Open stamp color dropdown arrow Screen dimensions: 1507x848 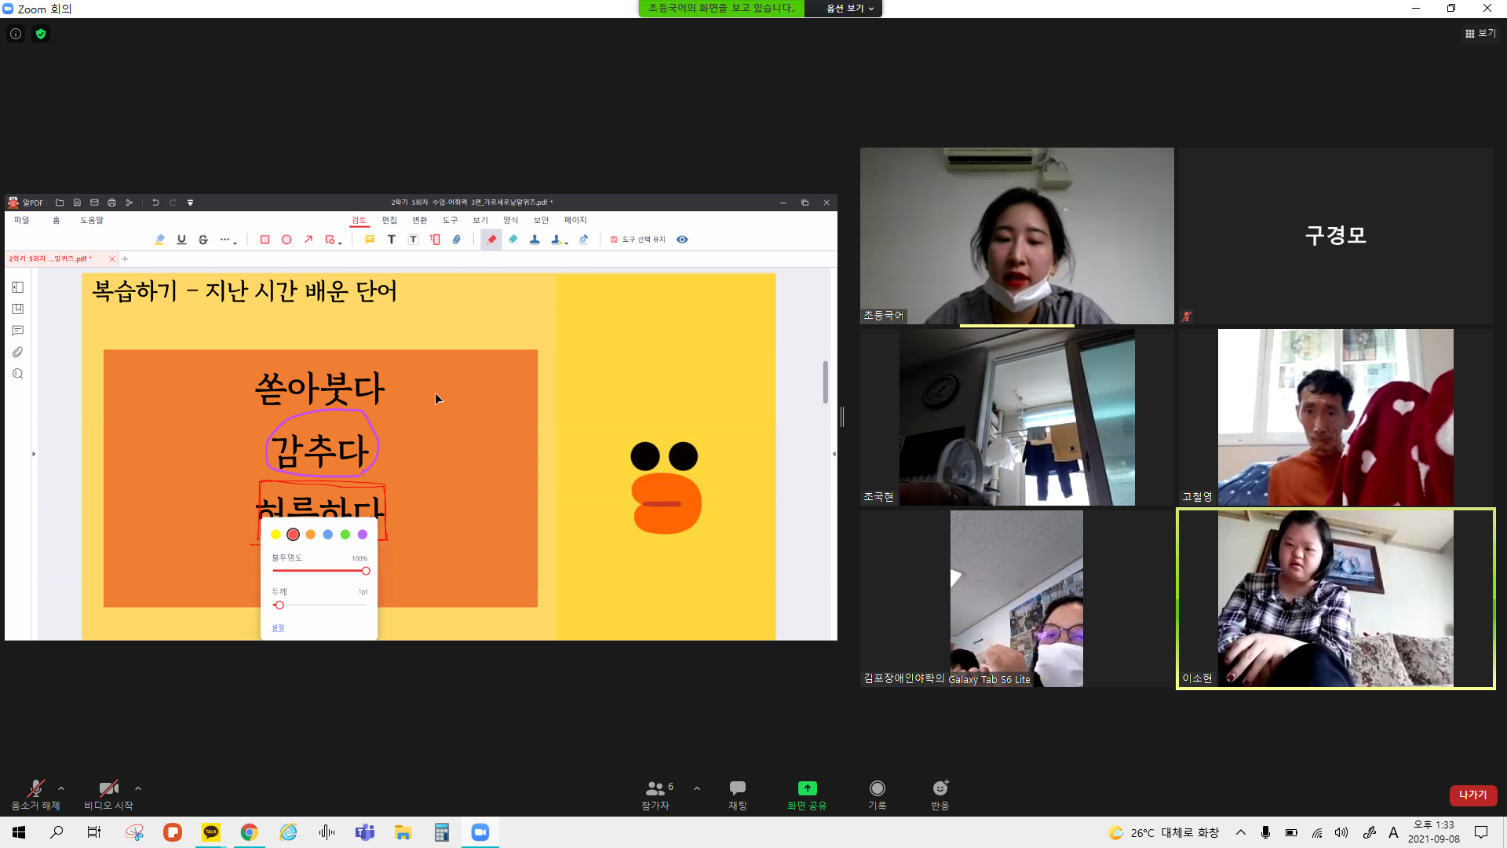tap(567, 243)
